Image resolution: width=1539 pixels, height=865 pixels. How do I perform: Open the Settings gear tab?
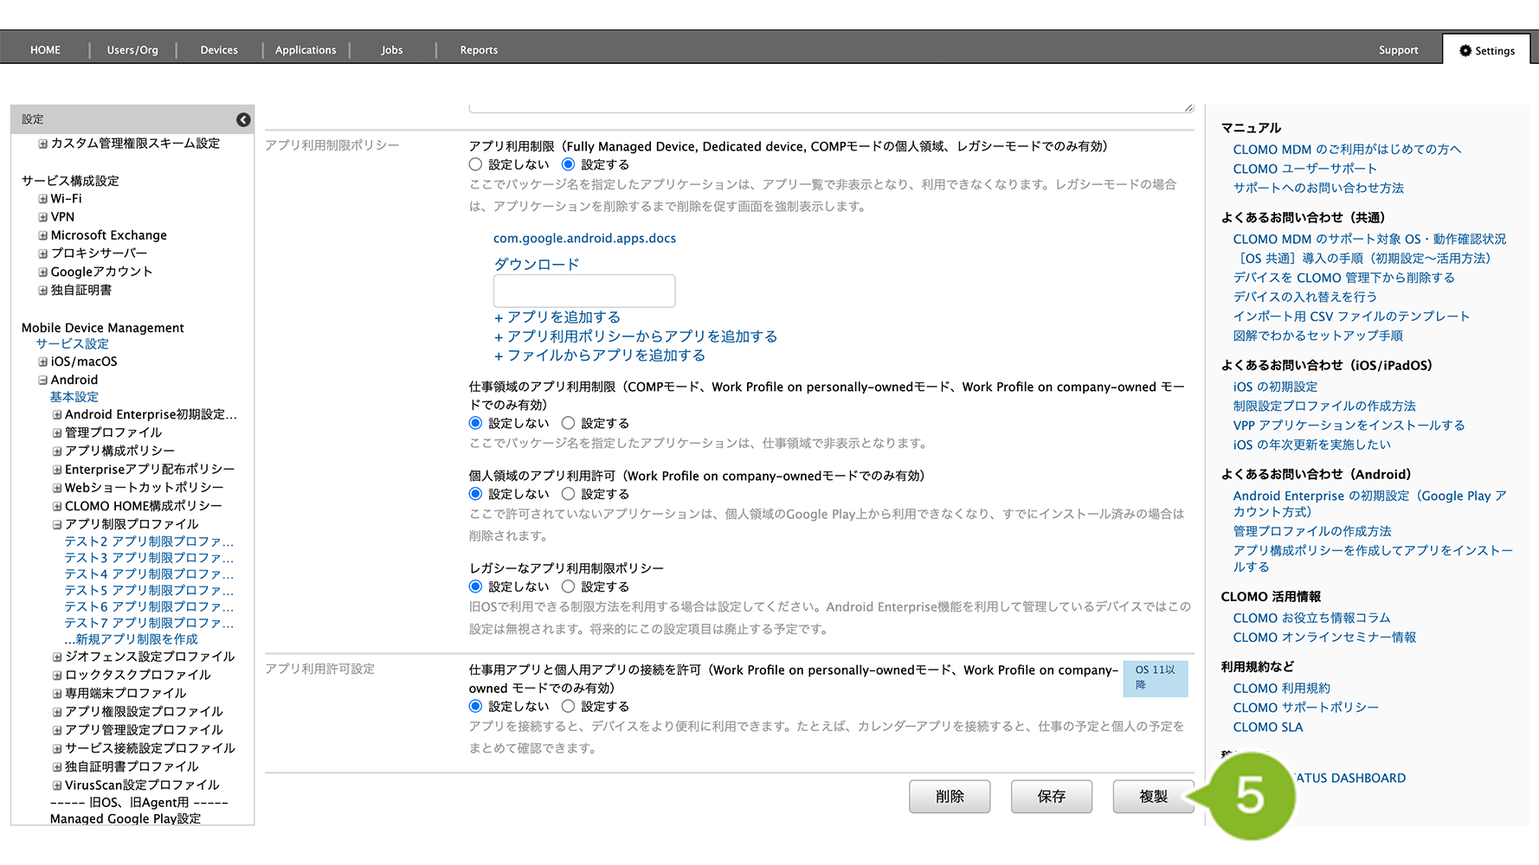pos(1486,50)
